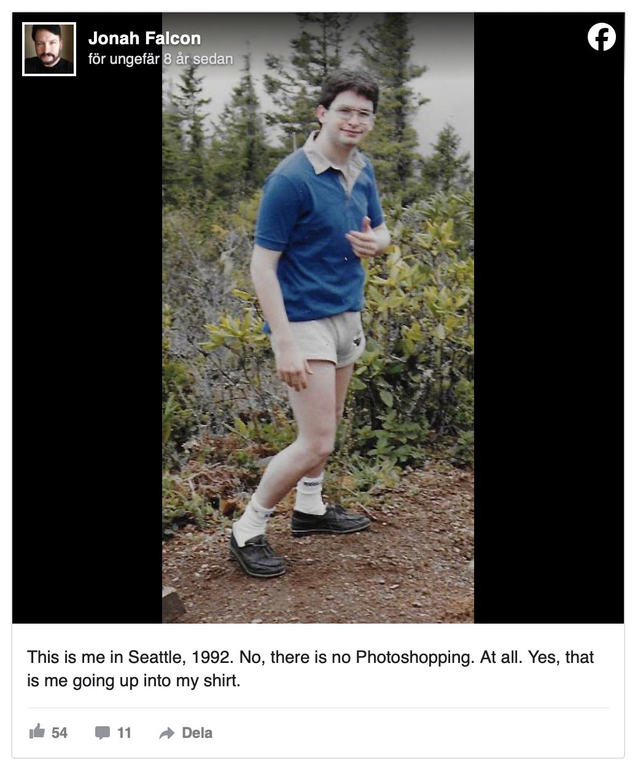The height and width of the screenshot is (768, 635).
Task: Click the timestamp 'för ungefär 8 år sedan'
Action: [x=161, y=59]
